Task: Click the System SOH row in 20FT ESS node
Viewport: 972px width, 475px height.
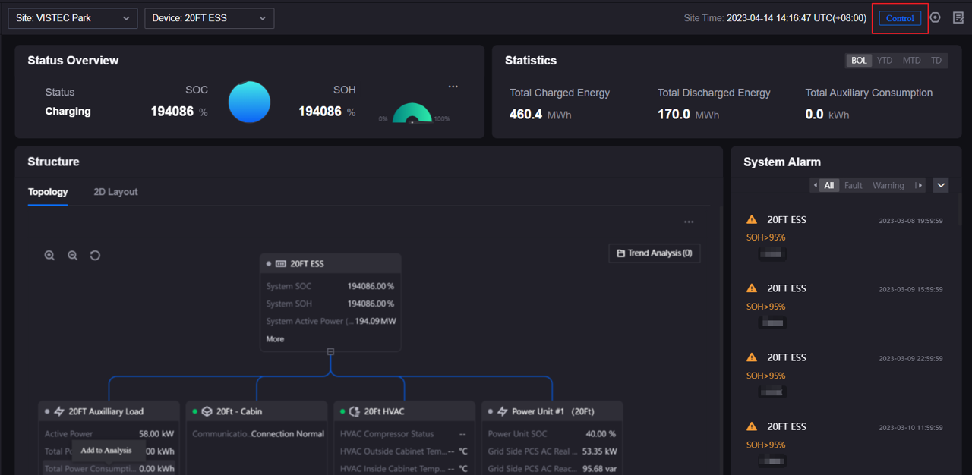Action: tap(330, 304)
